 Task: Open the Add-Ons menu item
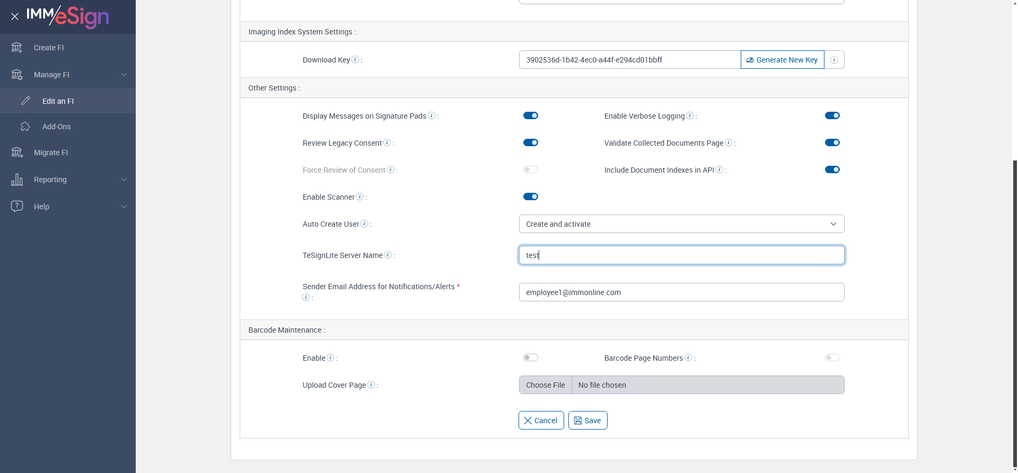[x=57, y=127]
